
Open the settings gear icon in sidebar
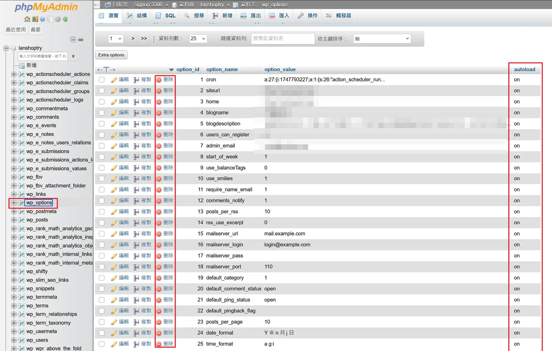pos(57,19)
